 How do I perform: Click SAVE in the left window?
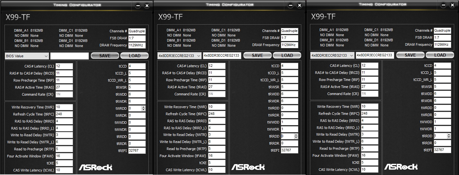pyautogui.click(x=105, y=56)
